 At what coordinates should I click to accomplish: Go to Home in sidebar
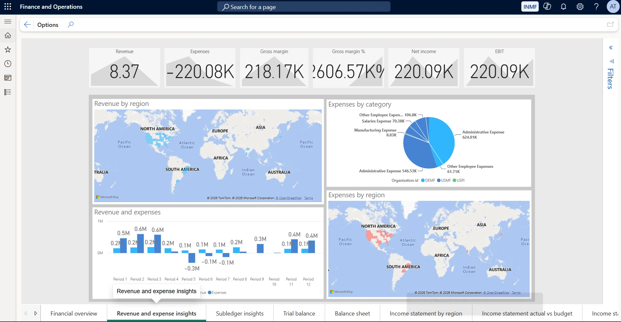click(8, 36)
